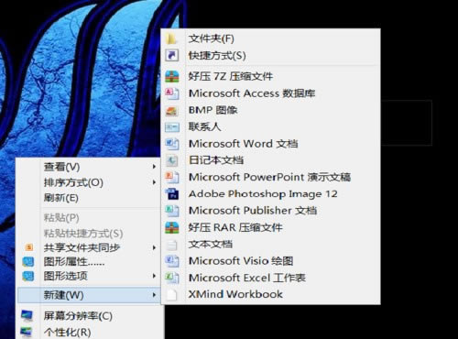Image resolution: width=458 pixels, height=339 pixels.
Task: Click the Microsoft Word document icon
Action: pos(172,144)
